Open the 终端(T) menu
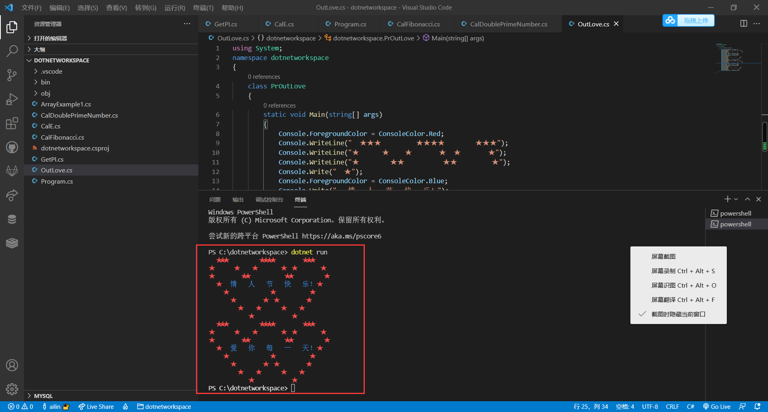The image size is (768, 412). pyautogui.click(x=203, y=8)
